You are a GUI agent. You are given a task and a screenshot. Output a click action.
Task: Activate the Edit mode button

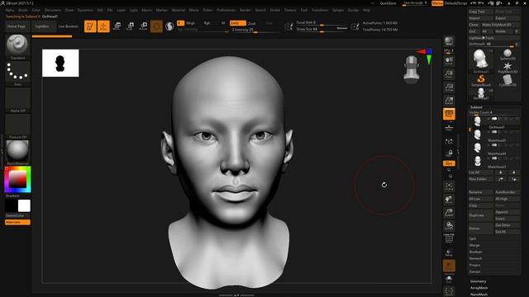(x=90, y=26)
